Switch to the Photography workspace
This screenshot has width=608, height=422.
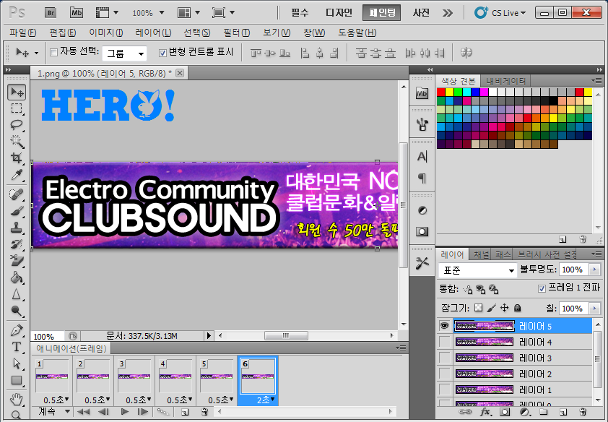(x=421, y=13)
